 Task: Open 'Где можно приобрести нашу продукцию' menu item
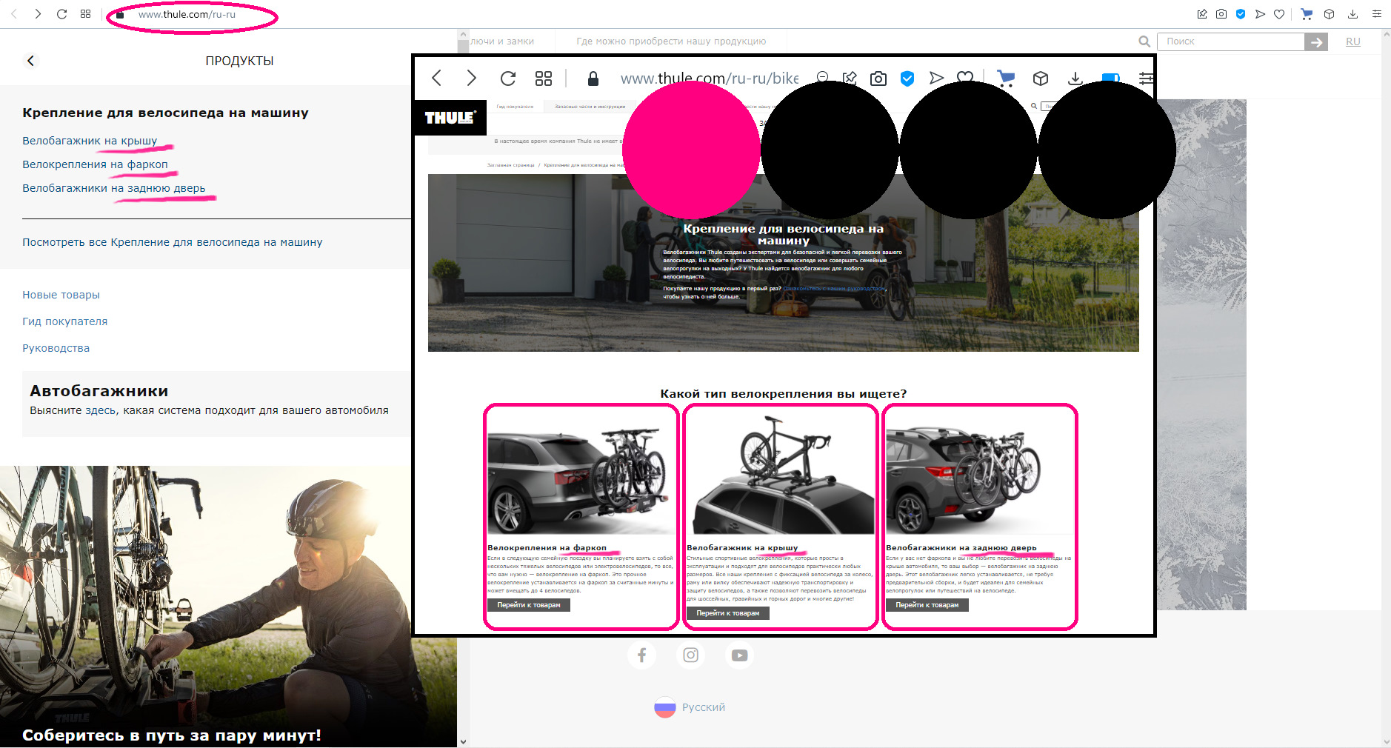[671, 41]
